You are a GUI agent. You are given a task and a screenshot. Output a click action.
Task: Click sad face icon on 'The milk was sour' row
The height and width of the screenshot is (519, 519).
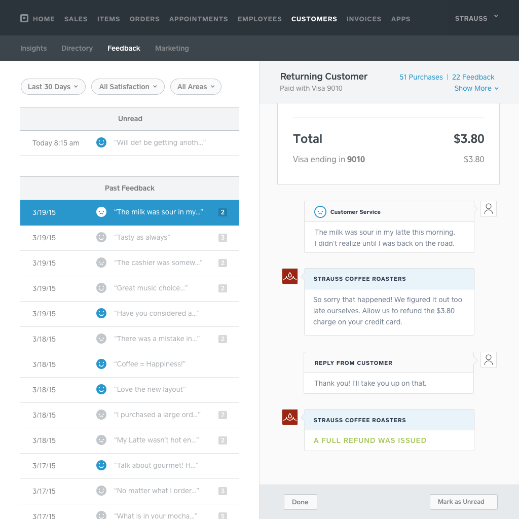pyautogui.click(x=101, y=212)
